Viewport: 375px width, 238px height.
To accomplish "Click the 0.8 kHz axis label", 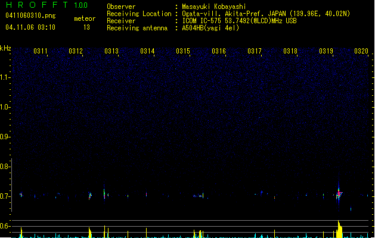I will pos(5,167).
